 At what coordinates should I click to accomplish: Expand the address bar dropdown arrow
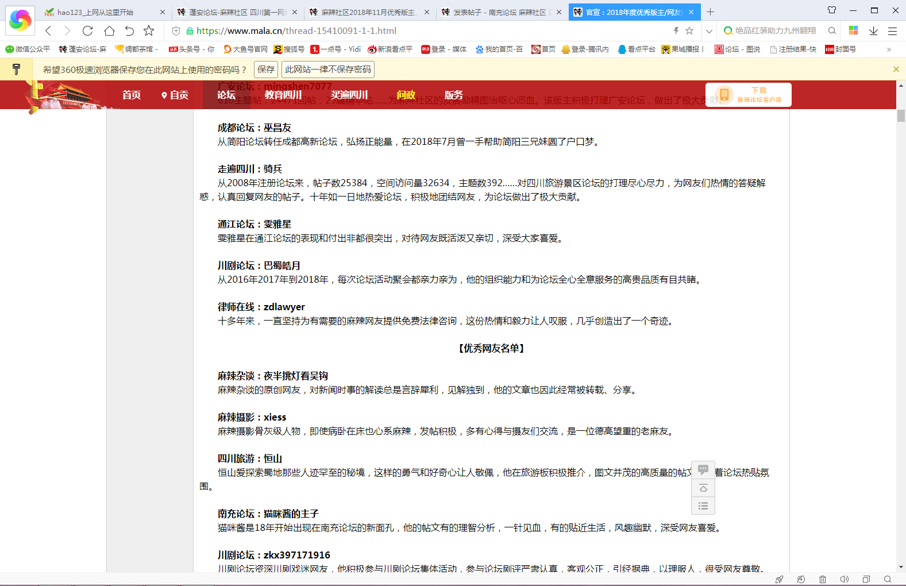709,31
